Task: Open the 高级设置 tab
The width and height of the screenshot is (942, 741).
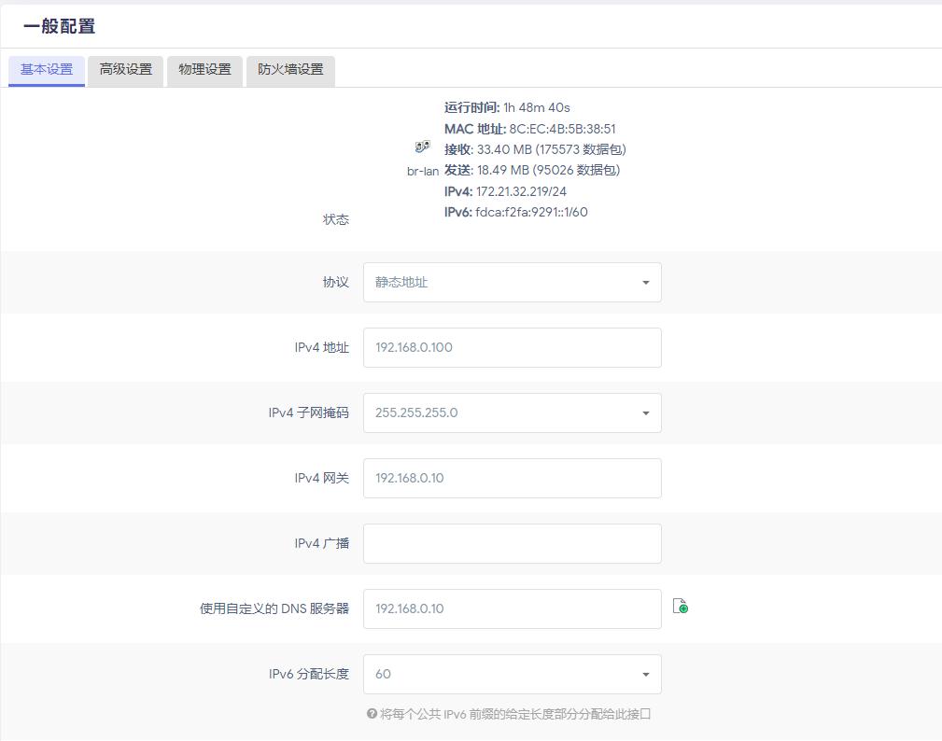Action: coord(125,70)
